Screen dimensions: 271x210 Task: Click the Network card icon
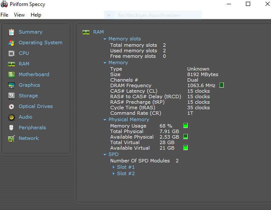[11, 139]
